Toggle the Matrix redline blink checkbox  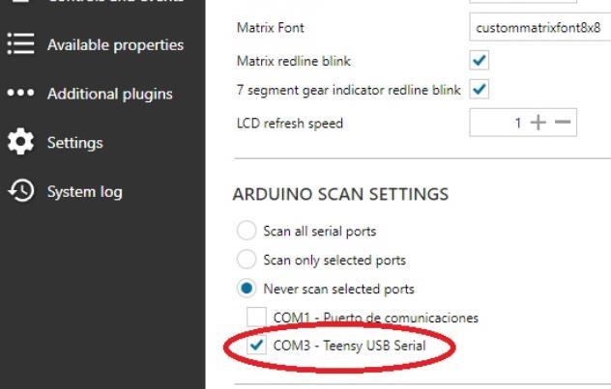click(479, 61)
